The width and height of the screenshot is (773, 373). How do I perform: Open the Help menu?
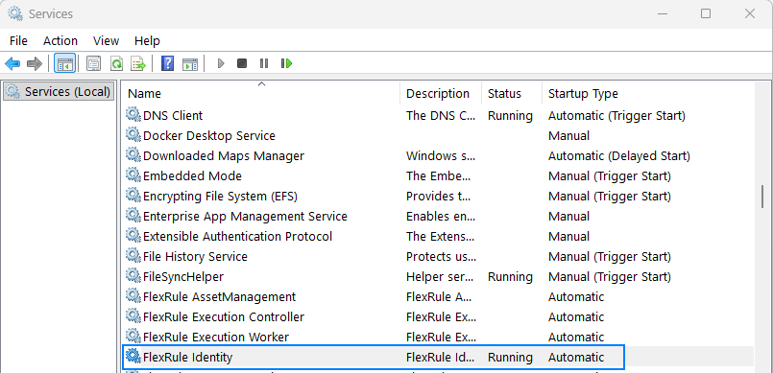tap(147, 41)
